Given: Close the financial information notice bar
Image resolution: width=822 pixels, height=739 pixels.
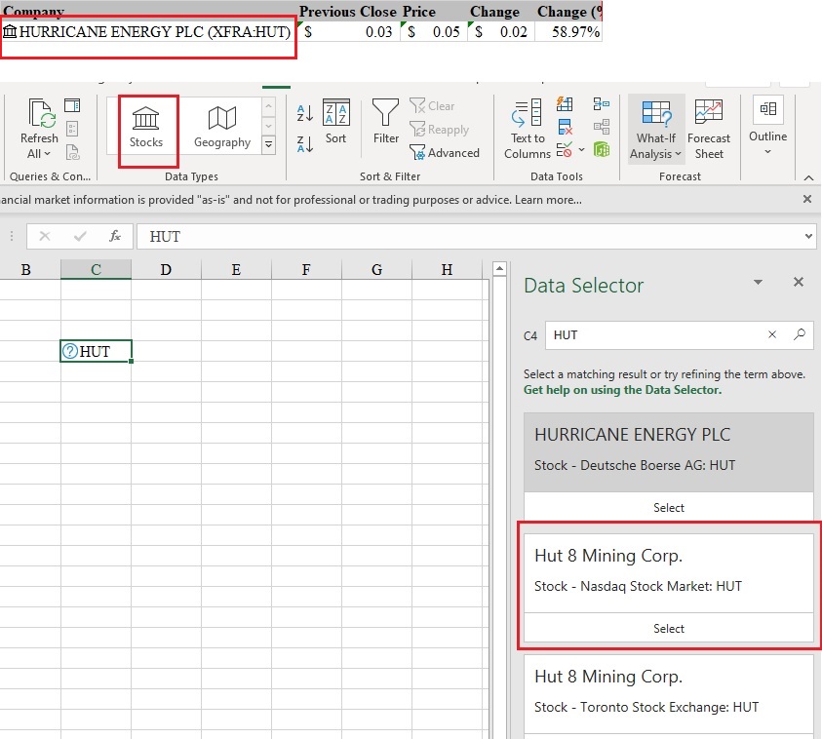Looking at the screenshot, I should click(x=807, y=199).
